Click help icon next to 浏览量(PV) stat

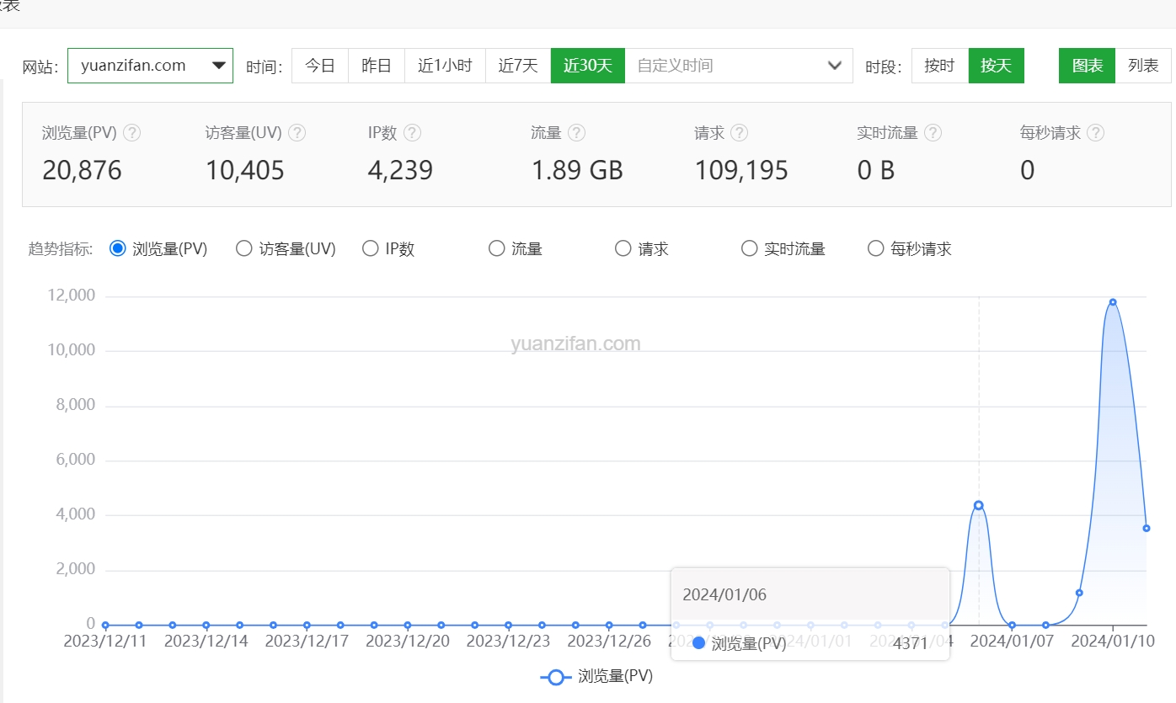[131, 133]
